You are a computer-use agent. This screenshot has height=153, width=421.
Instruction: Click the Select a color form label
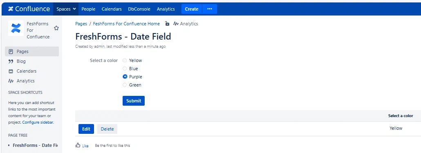104,60
